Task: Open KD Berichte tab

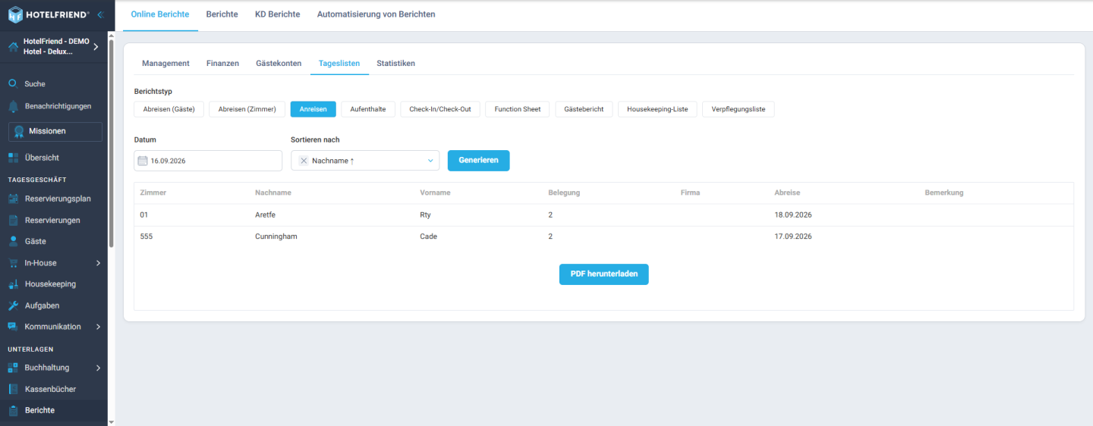Action: (x=277, y=14)
